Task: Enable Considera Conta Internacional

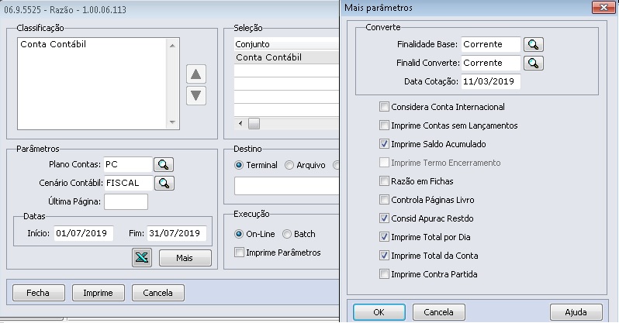Action: [x=384, y=107]
